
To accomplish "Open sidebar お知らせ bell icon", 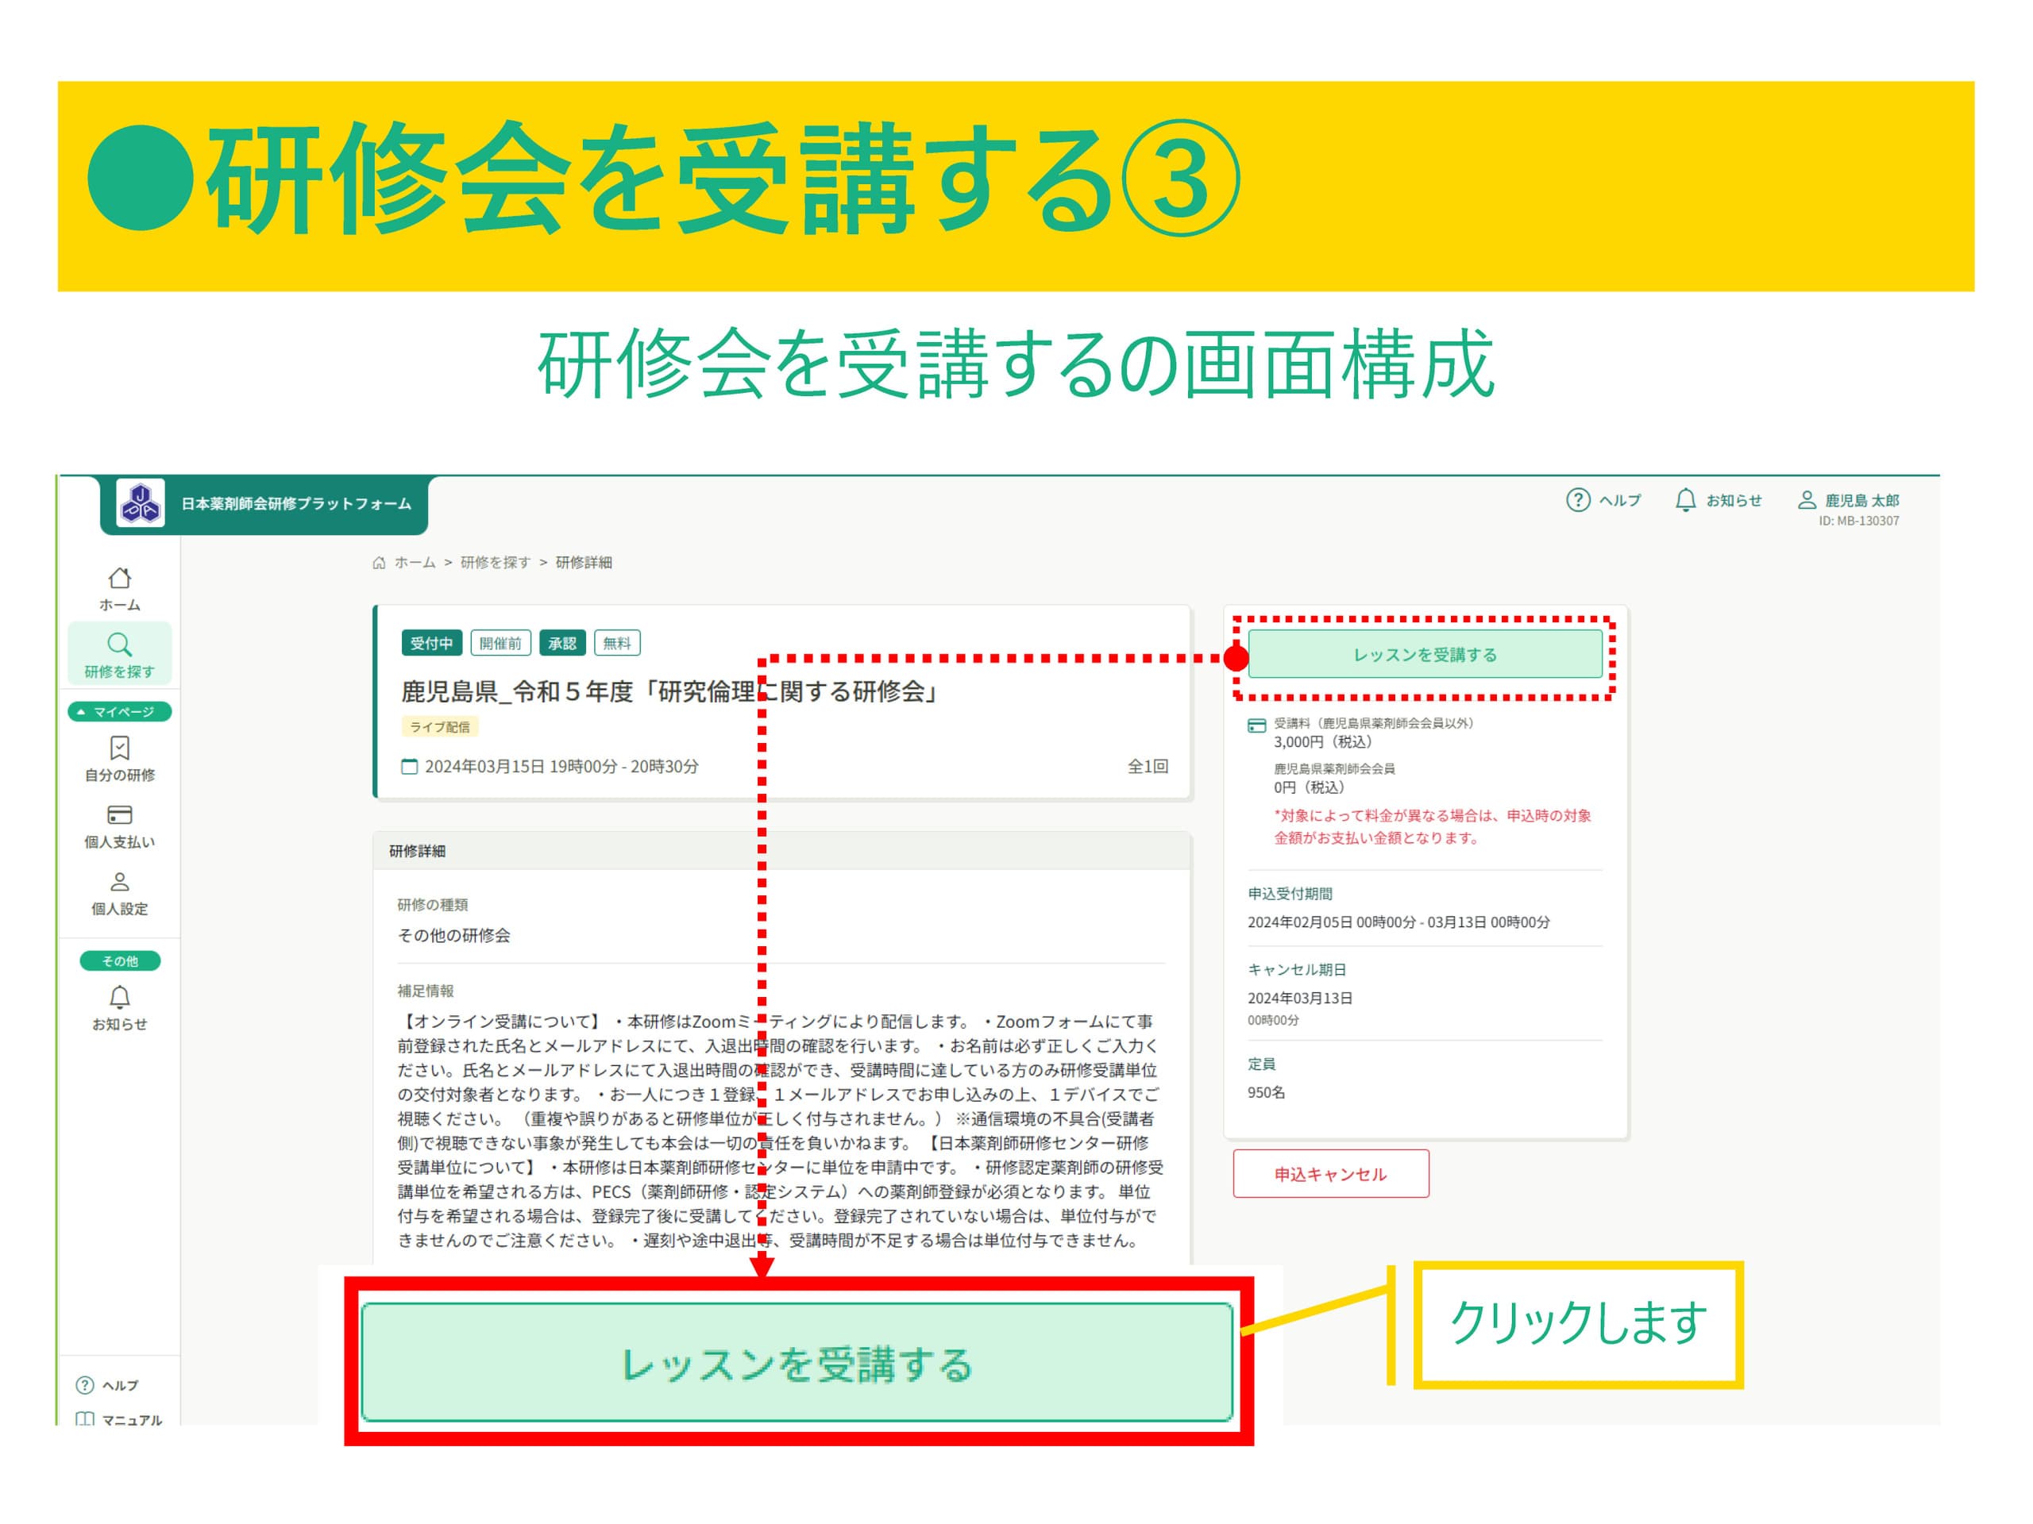I will [119, 998].
